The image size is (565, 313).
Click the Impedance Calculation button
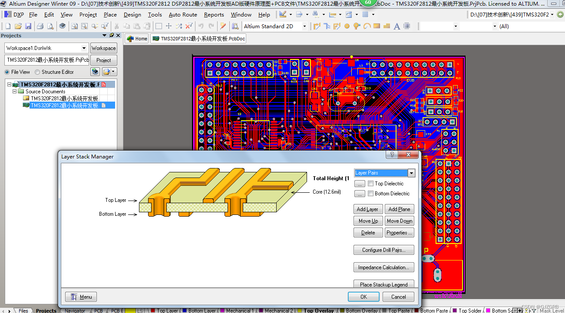(x=383, y=267)
